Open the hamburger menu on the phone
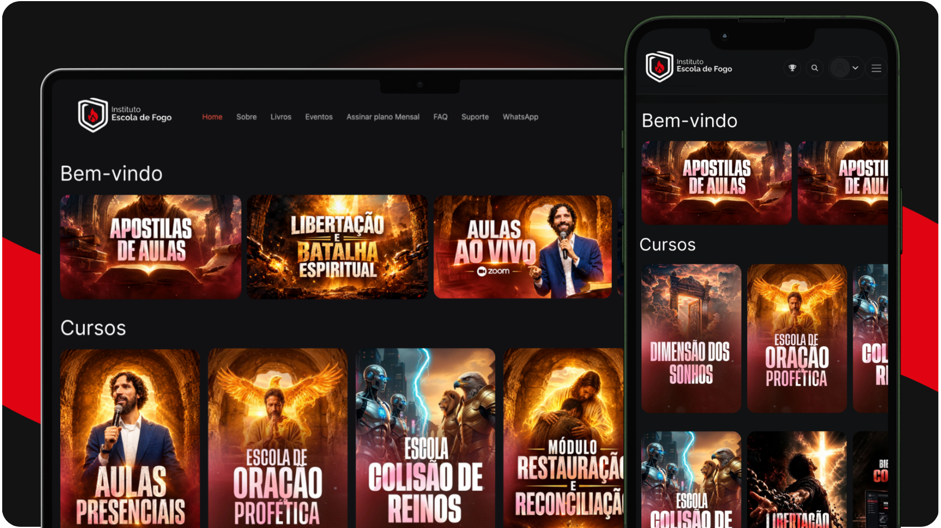 point(876,68)
